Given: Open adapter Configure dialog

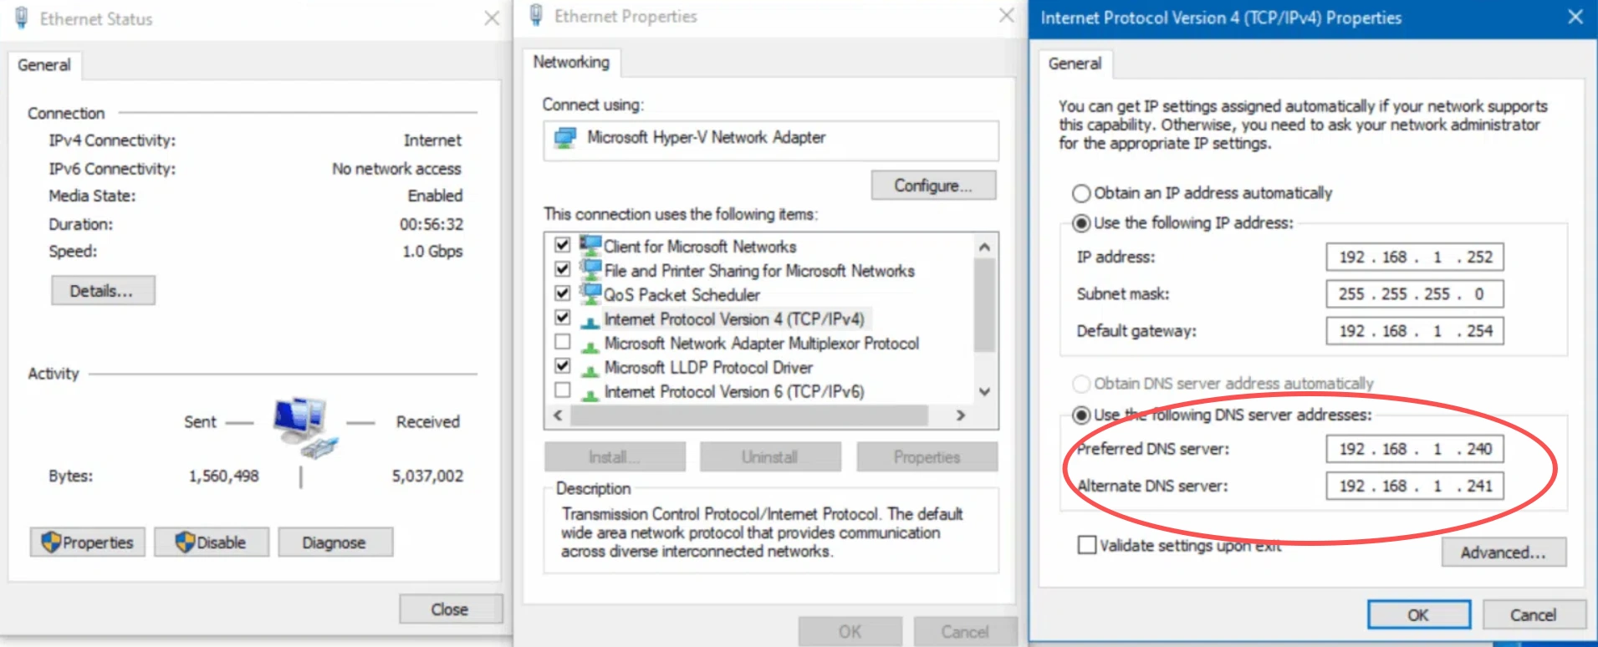Looking at the screenshot, I should pyautogui.click(x=933, y=186).
